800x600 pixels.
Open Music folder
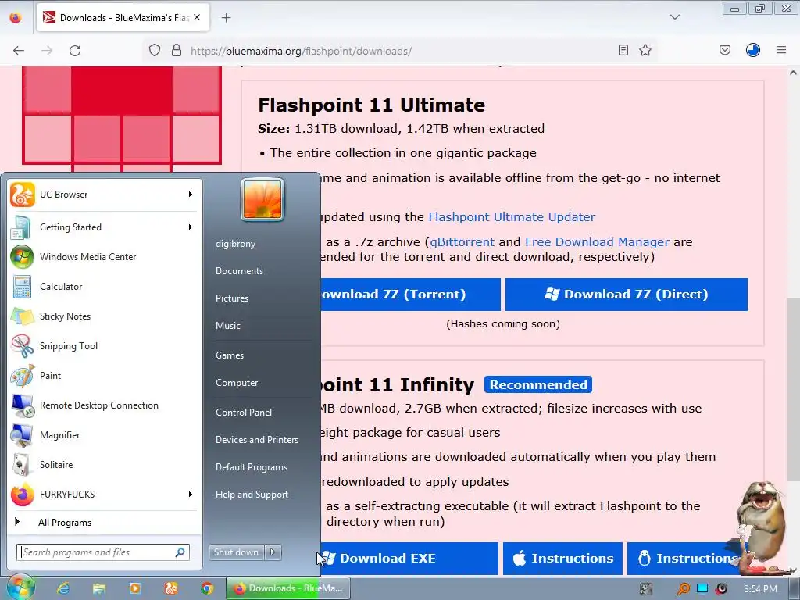228,326
